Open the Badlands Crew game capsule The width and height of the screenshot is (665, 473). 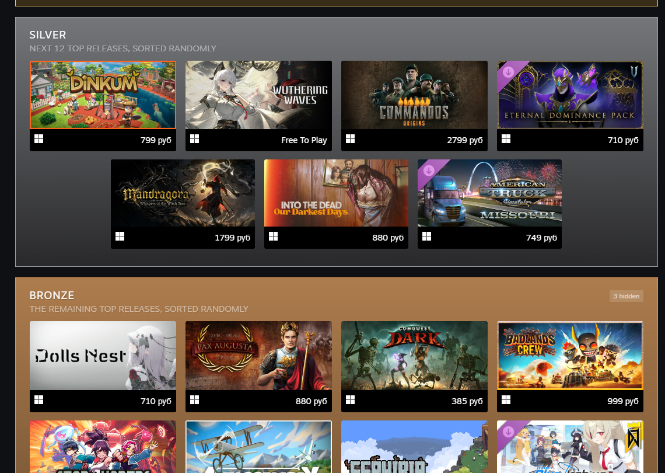coord(570,356)
